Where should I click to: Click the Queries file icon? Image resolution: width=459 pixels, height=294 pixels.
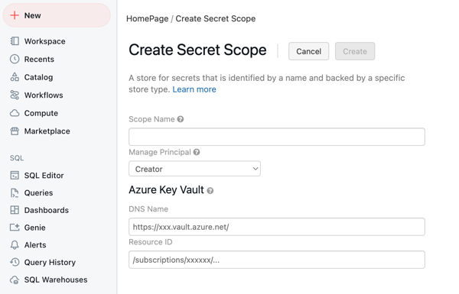pos(15,193)
